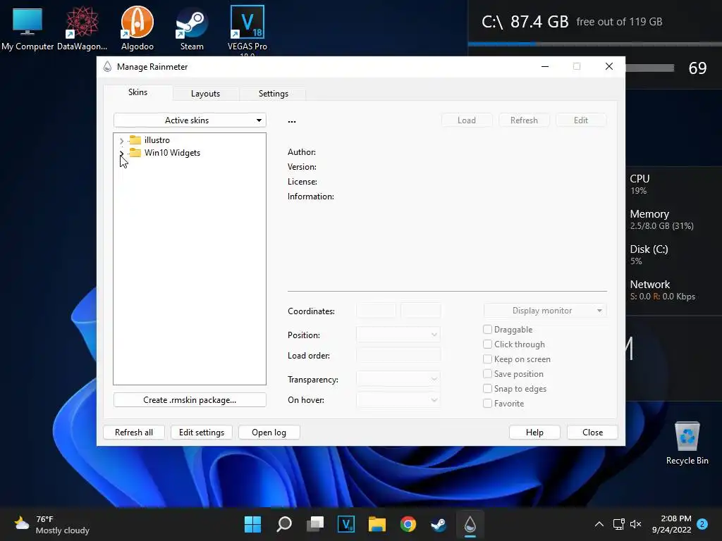Toggle the Save position checkbox
The width and height of the screenshot is (722, 541).
click(x=487, y=373)
